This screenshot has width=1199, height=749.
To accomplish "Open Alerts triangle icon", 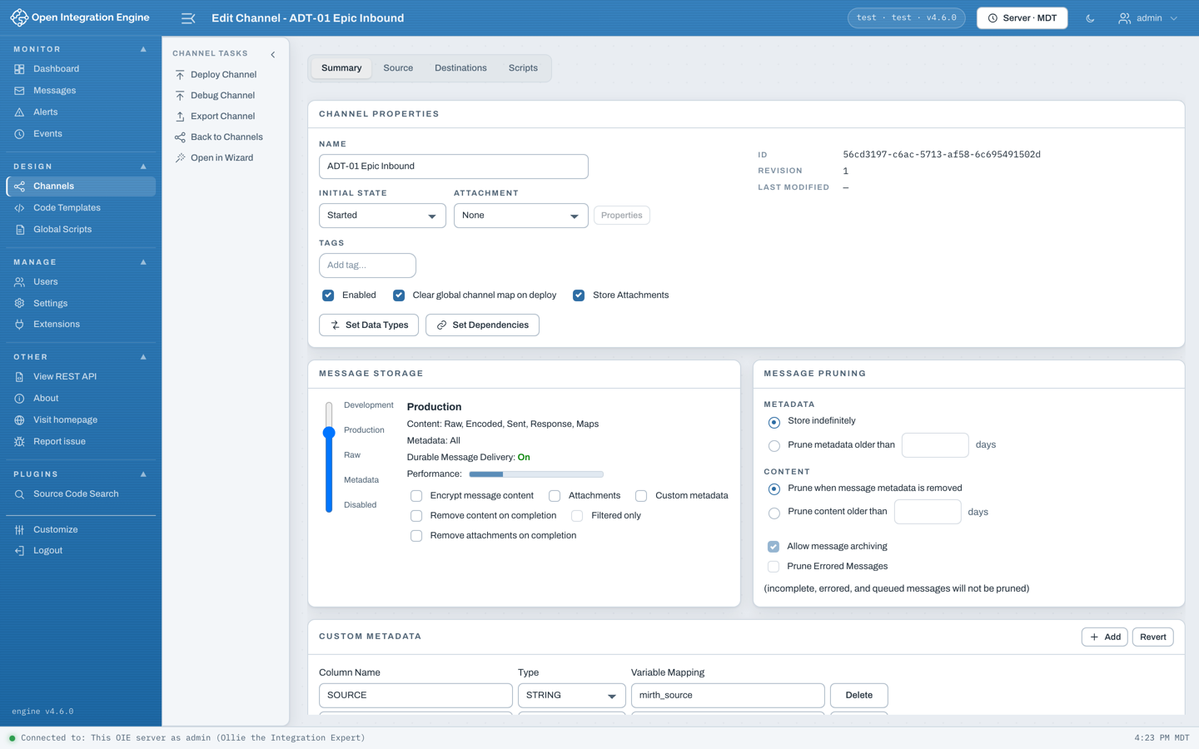I will pos(19,112).
